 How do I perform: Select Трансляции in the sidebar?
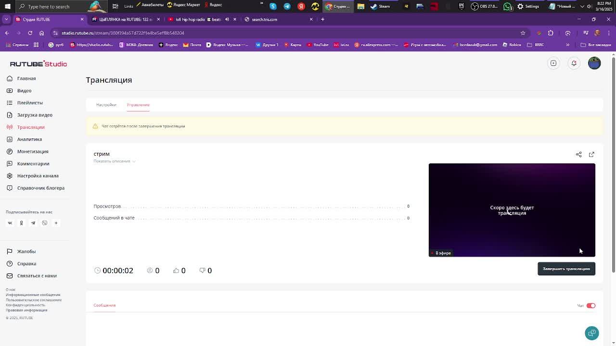pyautogui.click(x=31, y=127)
